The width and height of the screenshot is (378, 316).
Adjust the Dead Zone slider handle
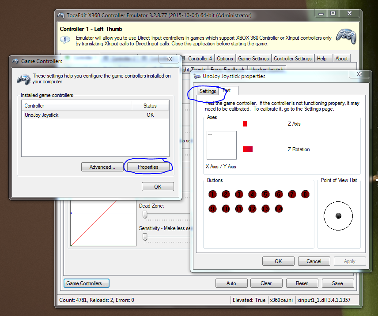pyautogui.click(x=145, y=215)
